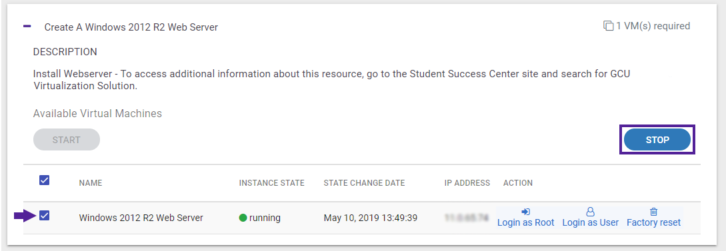726x251 pixels.
Task: Click the Factory reset trash icon
Action: [653, 212]
